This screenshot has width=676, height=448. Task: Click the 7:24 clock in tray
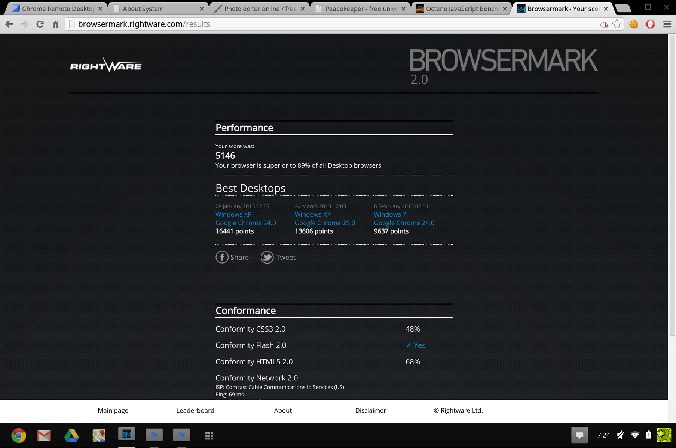tap(603, 435)
